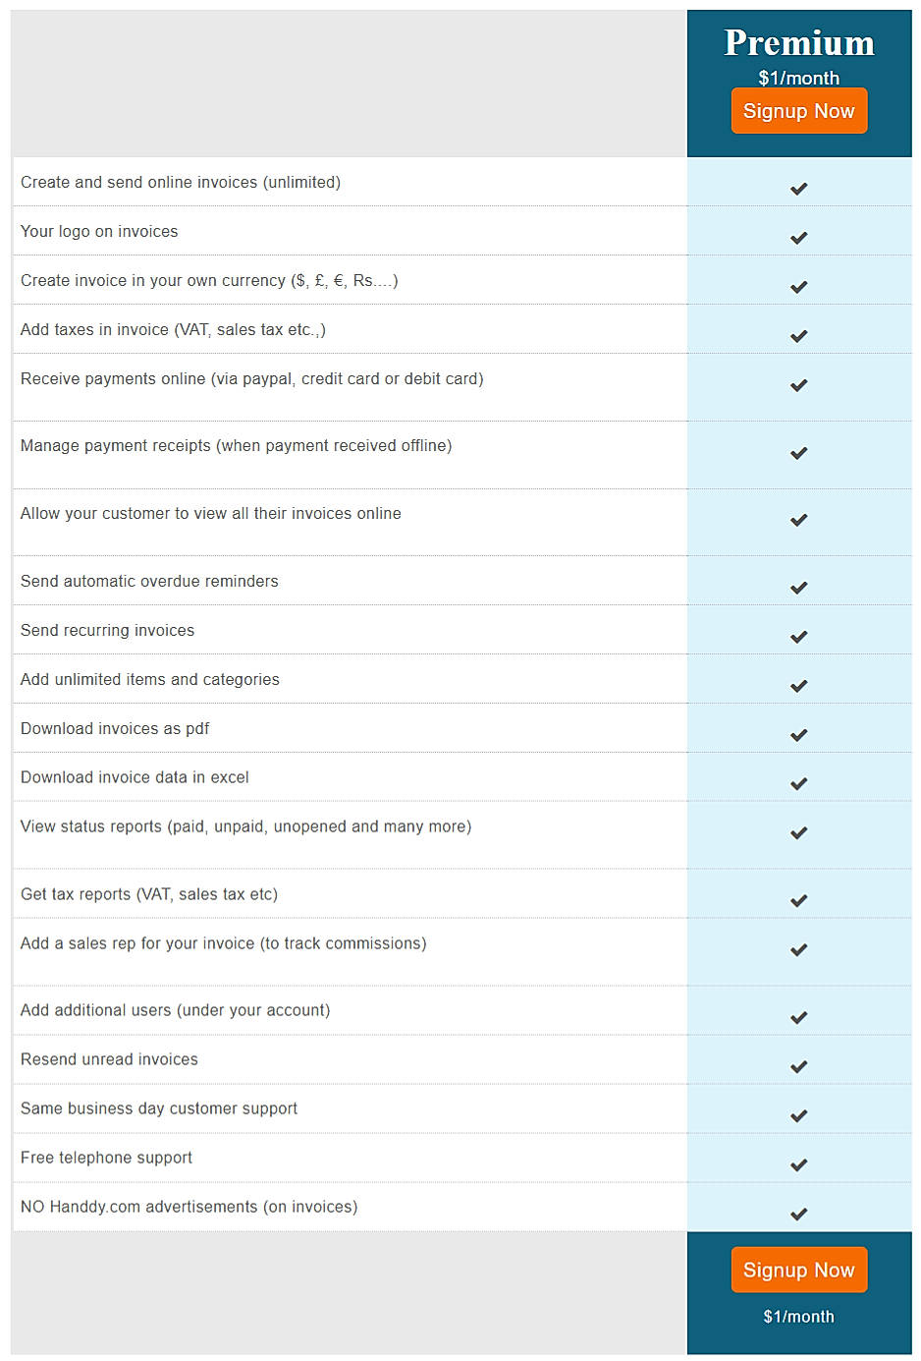
Task: Click the checkmark for adding taxes in invoice
Action: (798, 335)
